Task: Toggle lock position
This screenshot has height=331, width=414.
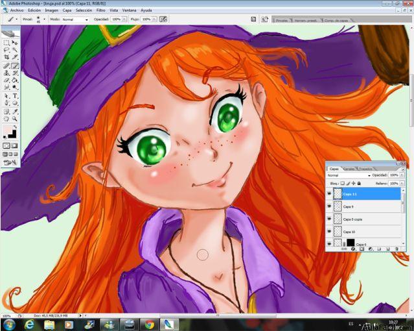Action: click(x=354, y=183)
